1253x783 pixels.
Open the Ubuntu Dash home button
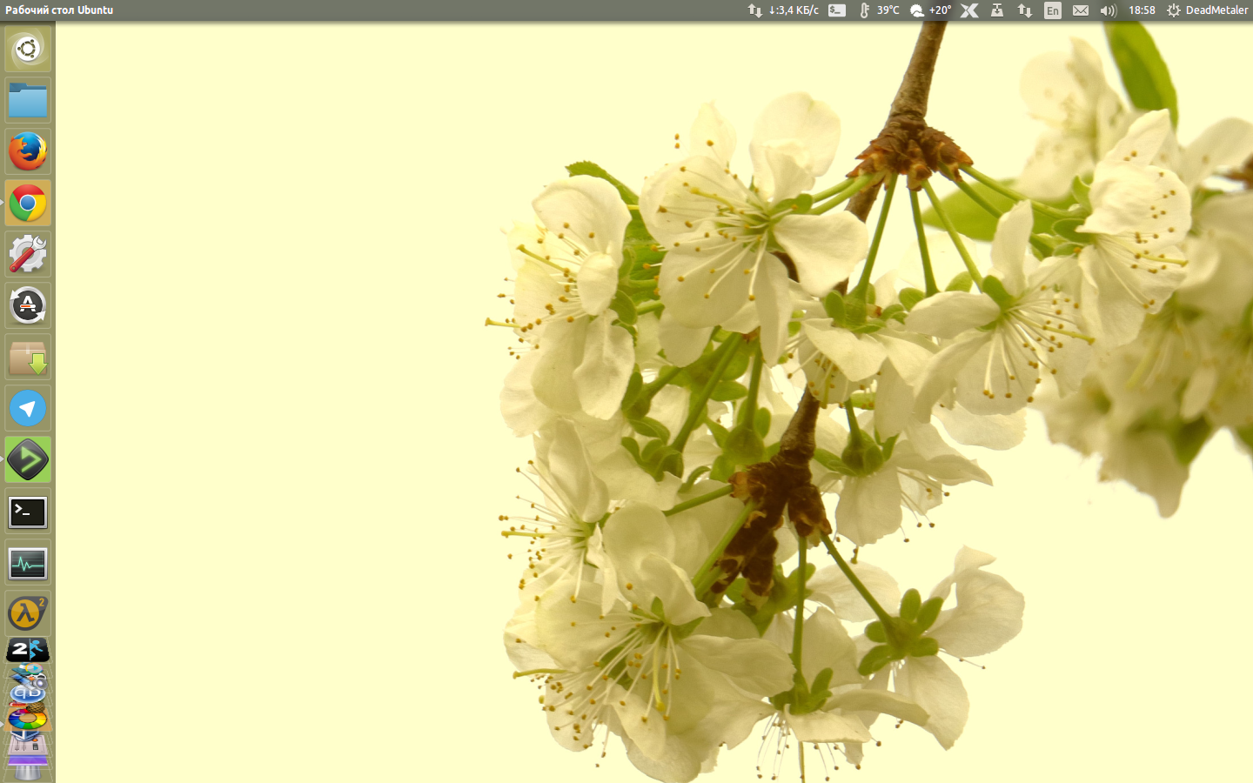(x=28, y=49)
